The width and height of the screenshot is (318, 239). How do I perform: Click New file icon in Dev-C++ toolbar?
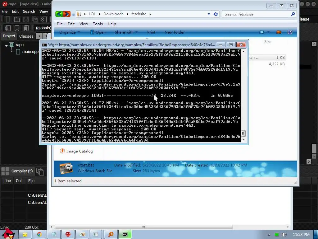point(8,20)
